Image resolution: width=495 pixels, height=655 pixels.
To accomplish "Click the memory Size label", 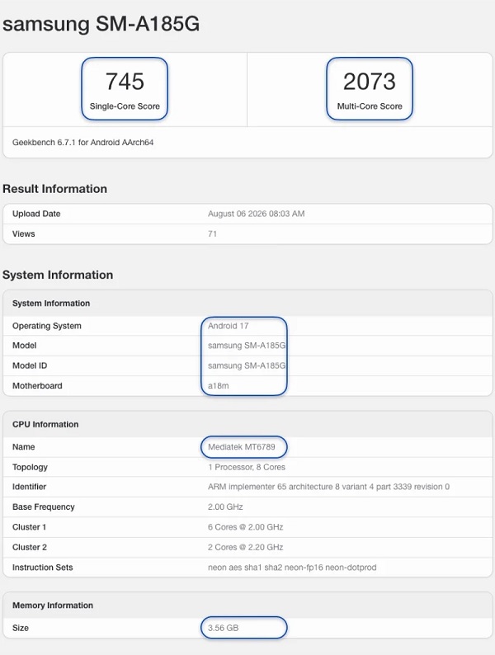I will (x=21, y=628).
